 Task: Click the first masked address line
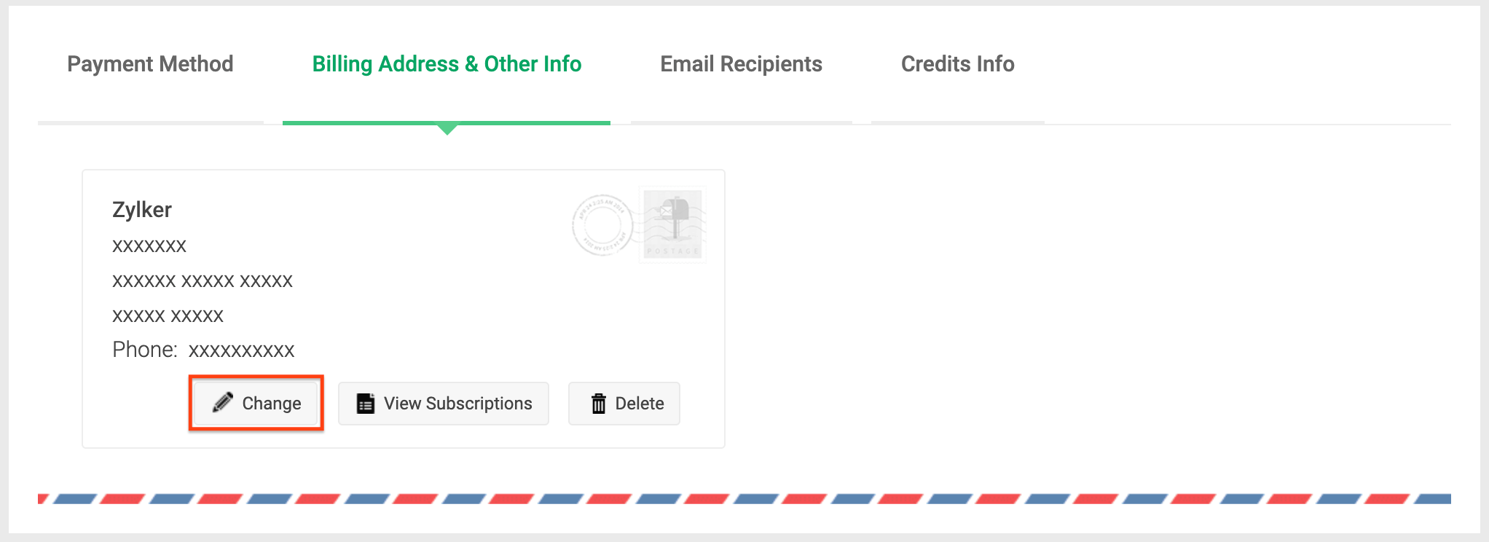pyautogui.click(x=149, y=246)
